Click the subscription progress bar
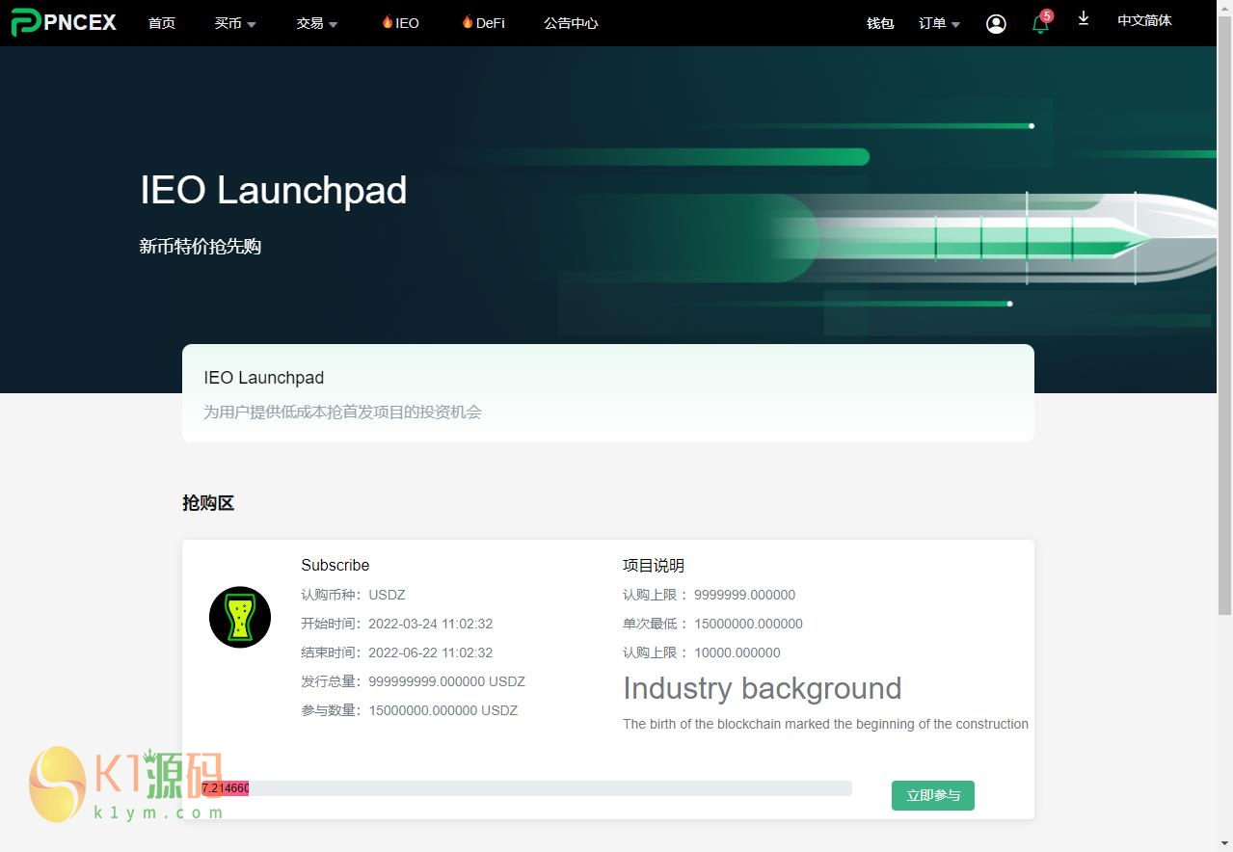Image resolution: width=1233 pixels, height=852 pixels. (526, 788)
